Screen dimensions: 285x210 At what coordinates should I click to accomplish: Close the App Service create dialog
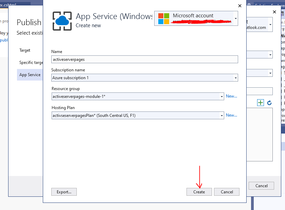(240, 6)
